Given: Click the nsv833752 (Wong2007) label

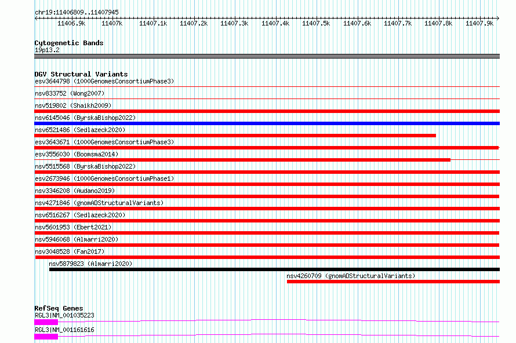Looking at the screenshot, I should click(x=70, y=93).
